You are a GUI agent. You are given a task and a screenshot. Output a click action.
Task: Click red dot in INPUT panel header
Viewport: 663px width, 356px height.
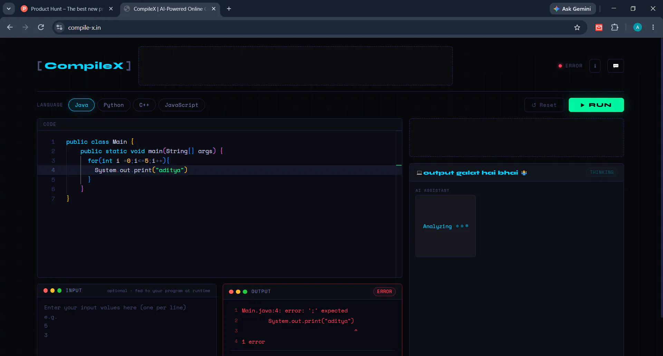46,291
